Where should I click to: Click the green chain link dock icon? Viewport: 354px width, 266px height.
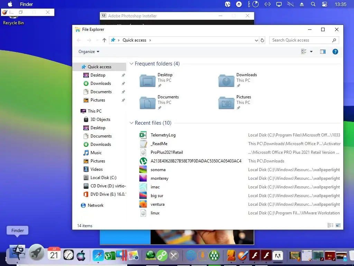[162, 255]
